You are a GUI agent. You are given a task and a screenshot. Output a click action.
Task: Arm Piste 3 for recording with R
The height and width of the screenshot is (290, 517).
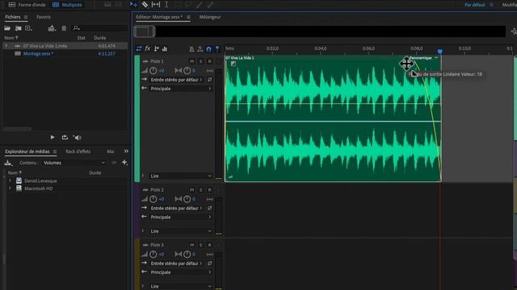(x=209, y=245)
